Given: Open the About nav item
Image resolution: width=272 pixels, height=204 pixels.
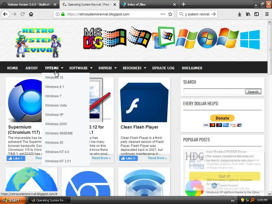Looking at the screenshot, I should [32, 68].
